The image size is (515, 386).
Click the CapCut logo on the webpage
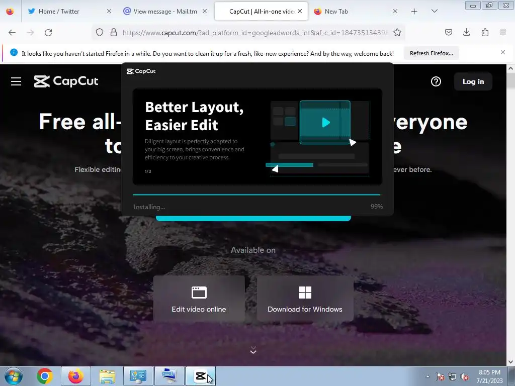66,81
